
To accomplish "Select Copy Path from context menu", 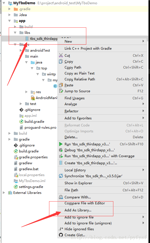I will point(102,67).
